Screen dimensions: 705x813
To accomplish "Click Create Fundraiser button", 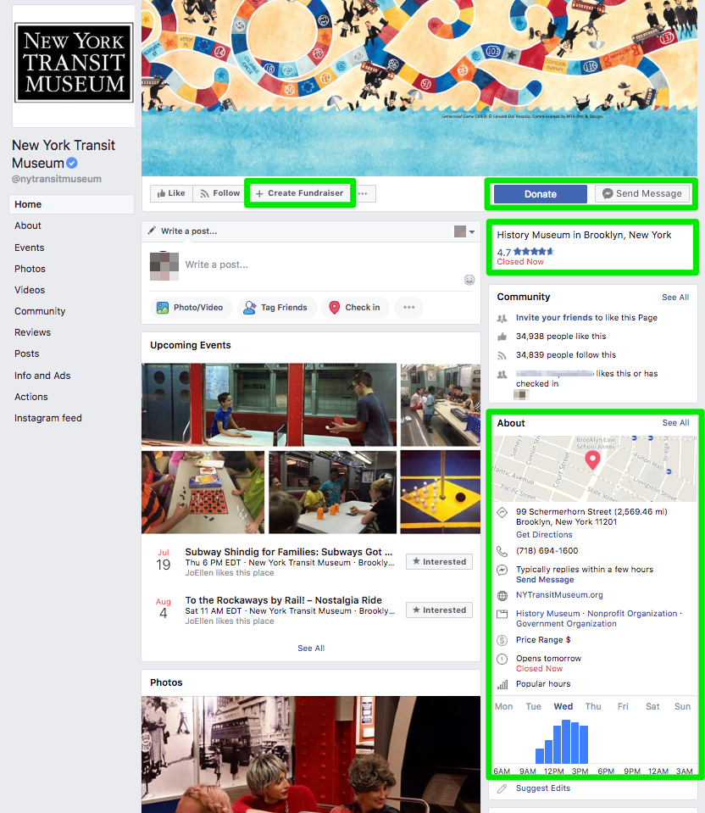I will click(x=300, y=193).
